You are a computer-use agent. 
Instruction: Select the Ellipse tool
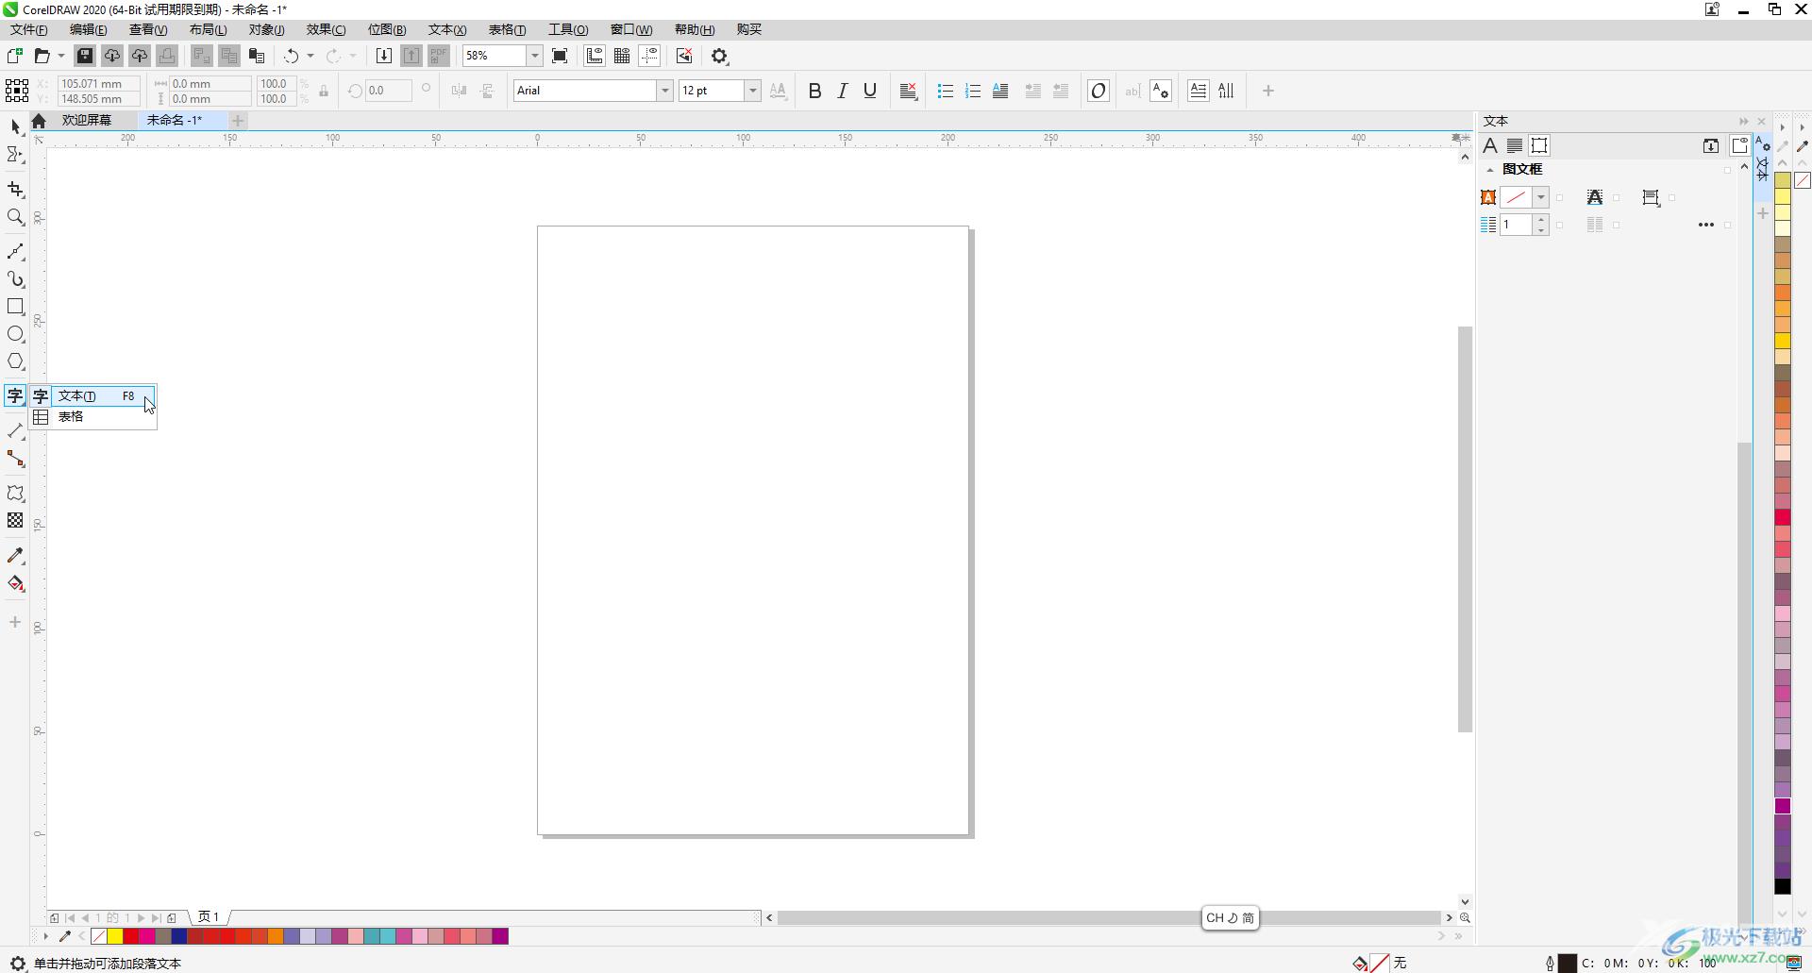15,334
